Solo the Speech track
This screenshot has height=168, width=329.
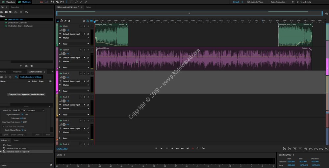click(84, 50)
